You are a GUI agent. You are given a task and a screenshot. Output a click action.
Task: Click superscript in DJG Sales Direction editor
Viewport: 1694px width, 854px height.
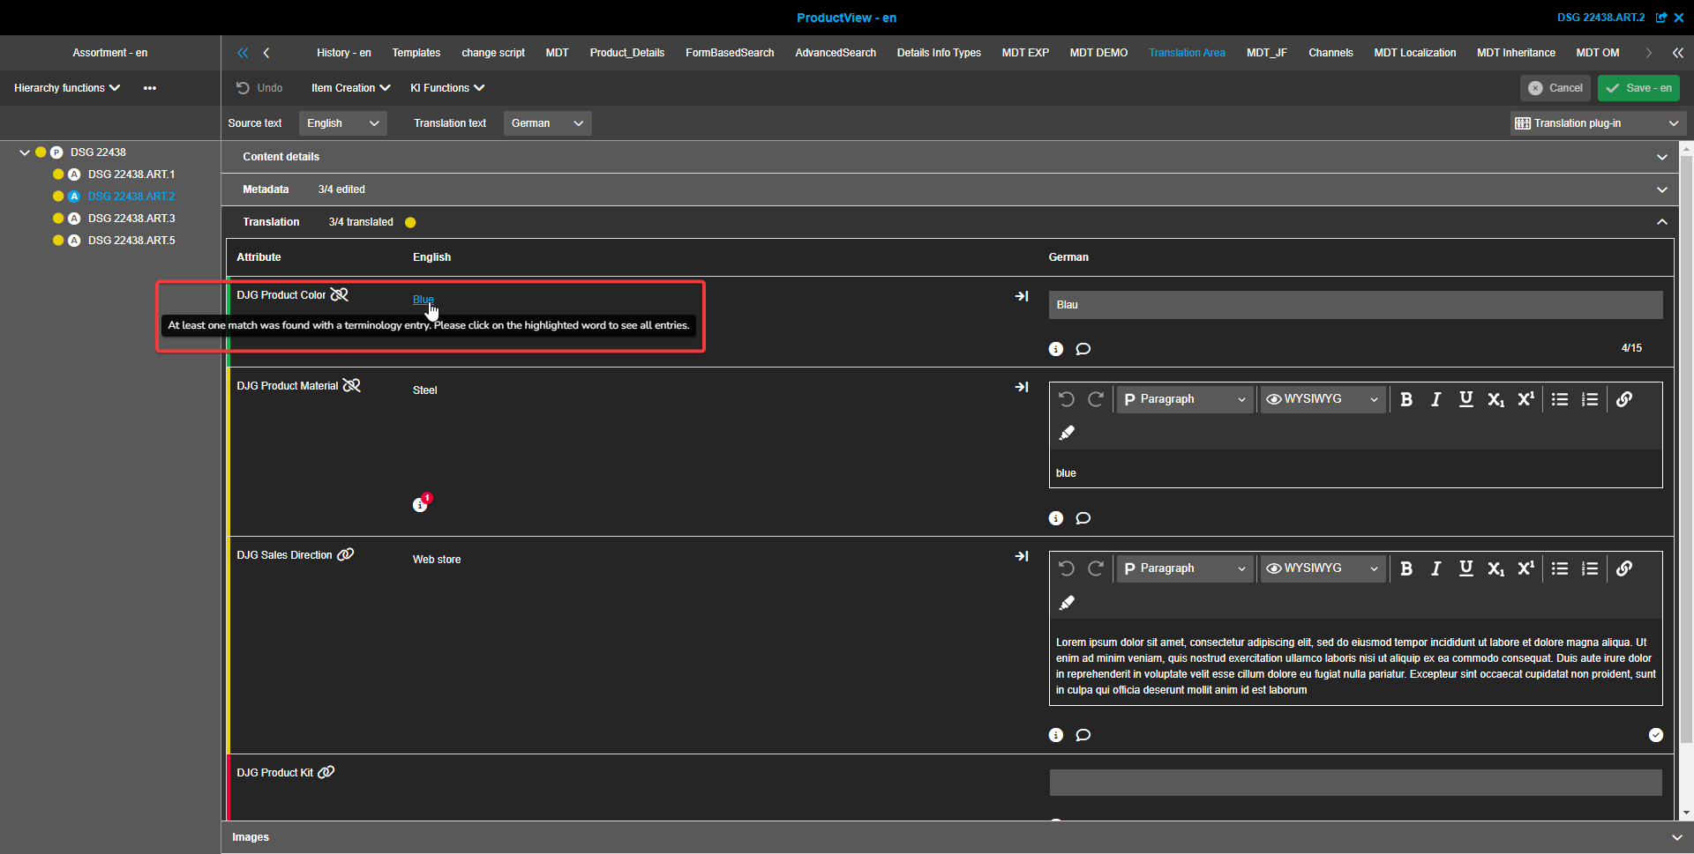pyautogui.click(x=1525, y=568)
